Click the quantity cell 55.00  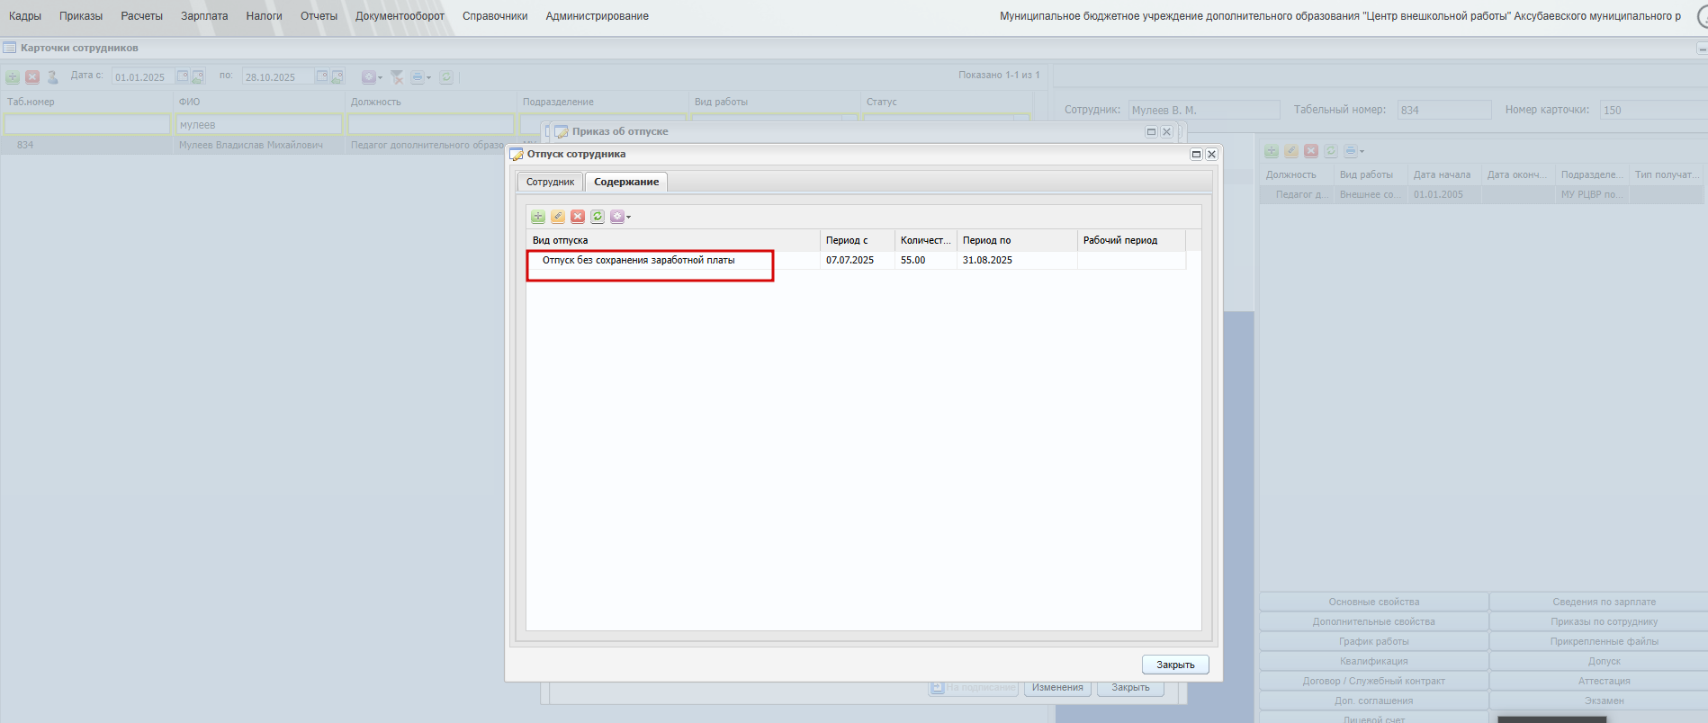tap(912, 260)
